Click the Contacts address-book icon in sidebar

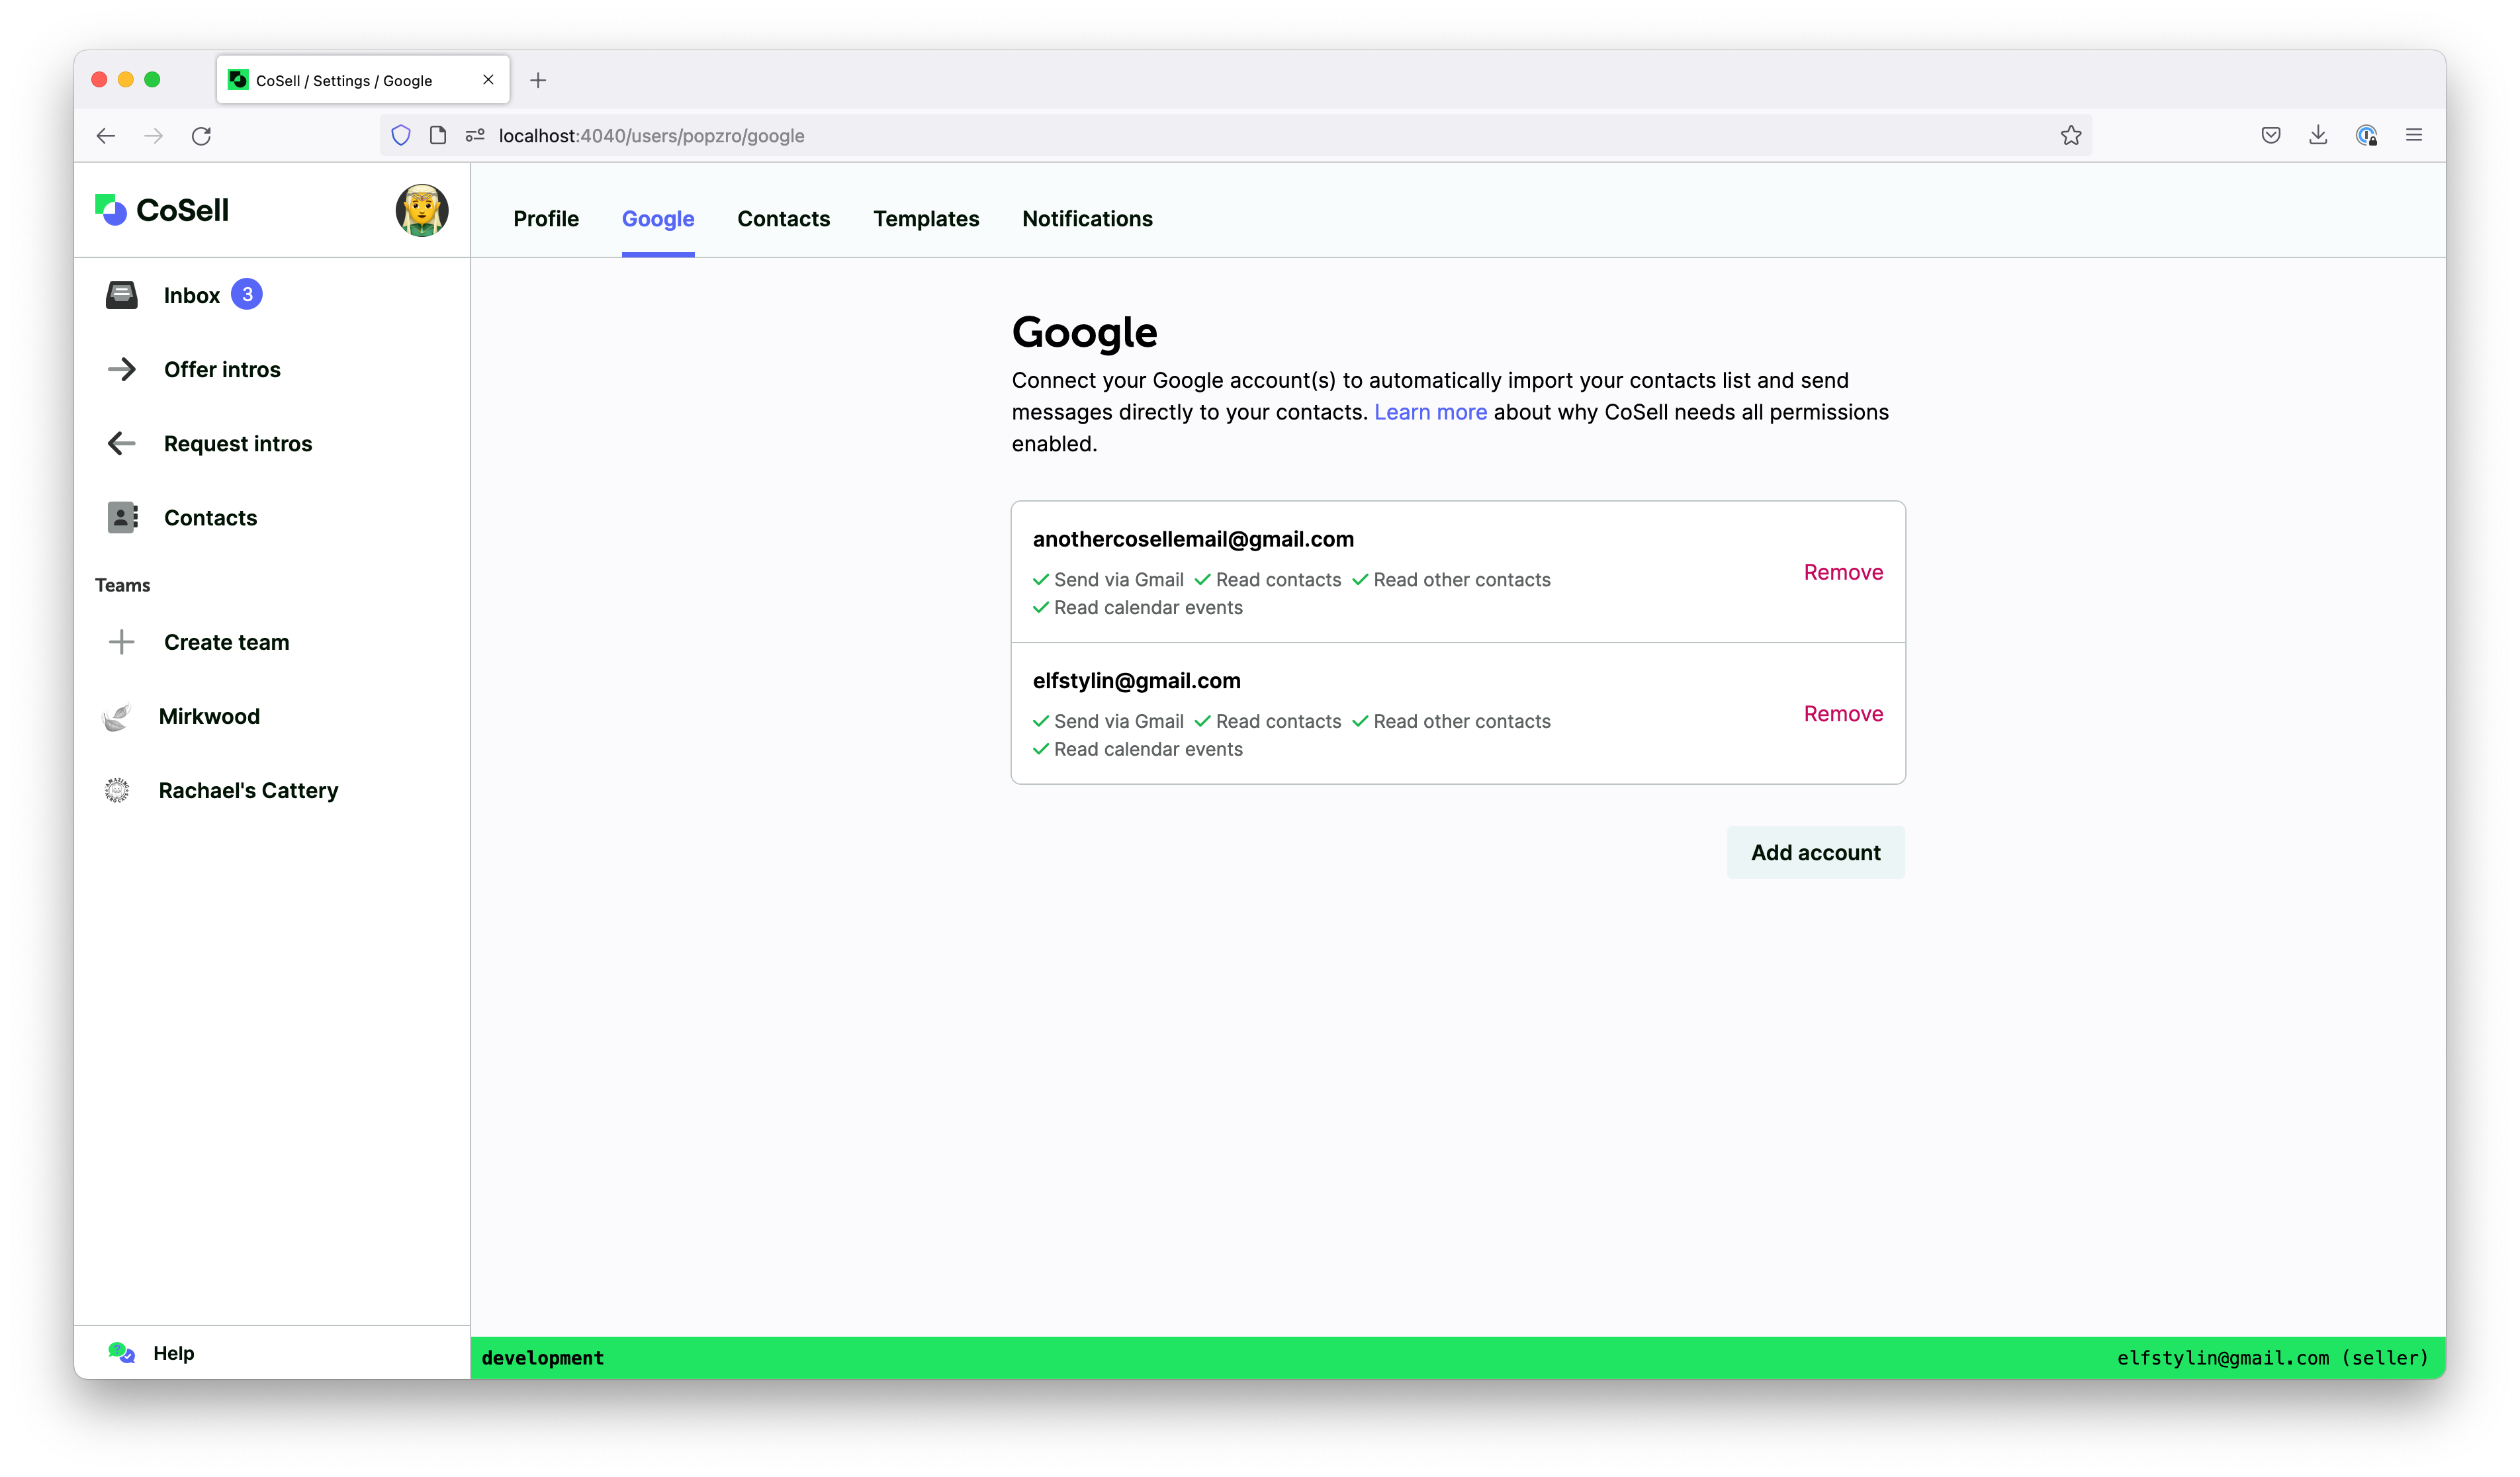[x=122, y=517]
